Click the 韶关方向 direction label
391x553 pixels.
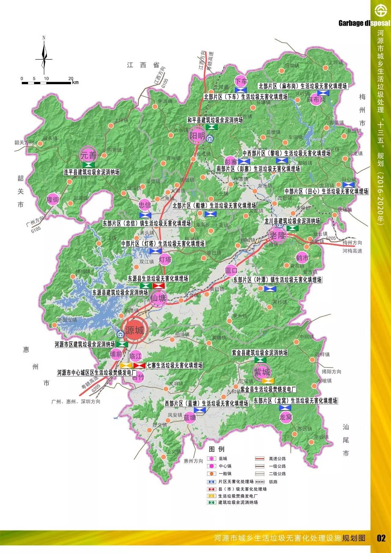click(24, 142)
